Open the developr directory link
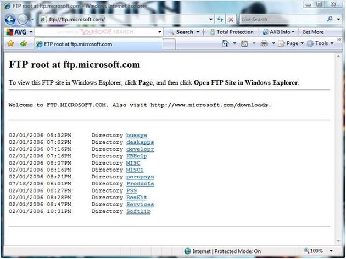Image resolution: width=346 pixels, height=259 pixels. [x=140, y=149]
